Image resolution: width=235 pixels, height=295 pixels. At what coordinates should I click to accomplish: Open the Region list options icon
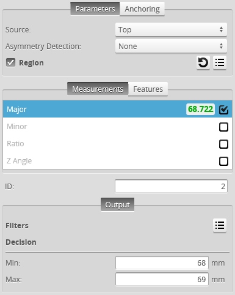(x=220, y=62)
